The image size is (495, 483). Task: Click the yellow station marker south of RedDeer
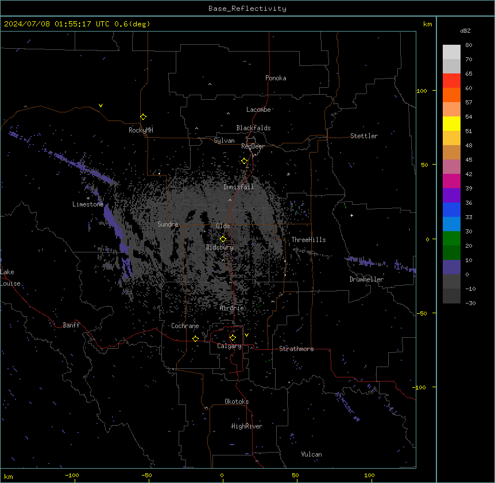pyautogui.click(x=245, y=161)
